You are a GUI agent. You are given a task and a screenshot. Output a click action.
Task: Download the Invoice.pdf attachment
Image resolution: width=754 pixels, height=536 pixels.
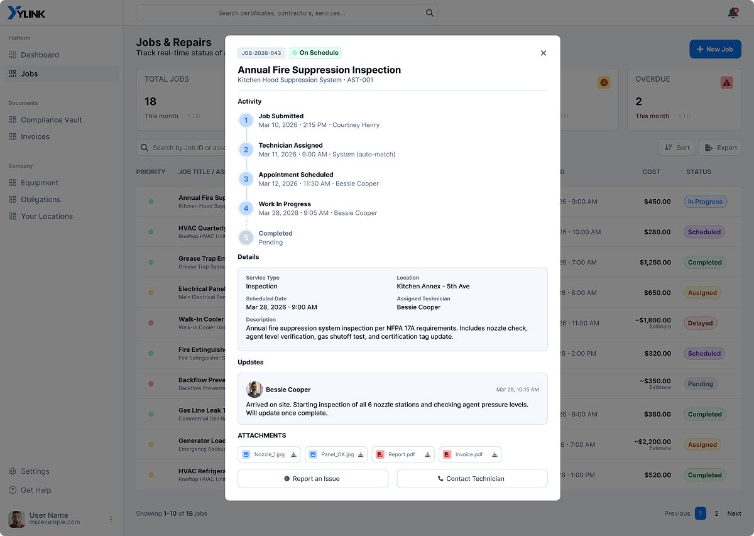click(x=495, y=454)
